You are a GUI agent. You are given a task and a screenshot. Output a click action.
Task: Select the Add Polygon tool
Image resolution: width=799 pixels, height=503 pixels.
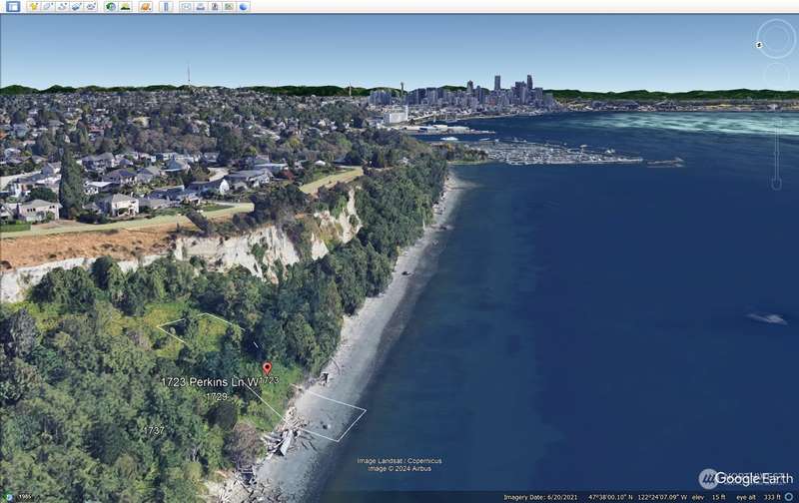click(47, 6)
